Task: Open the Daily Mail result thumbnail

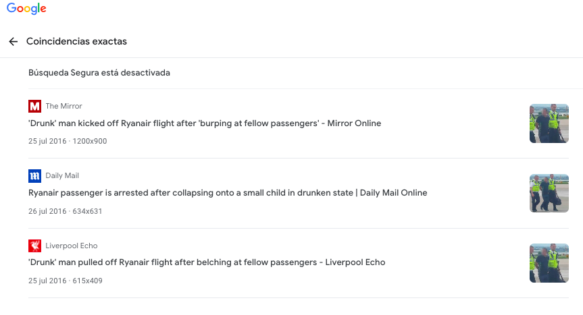Action: point(549,193)
